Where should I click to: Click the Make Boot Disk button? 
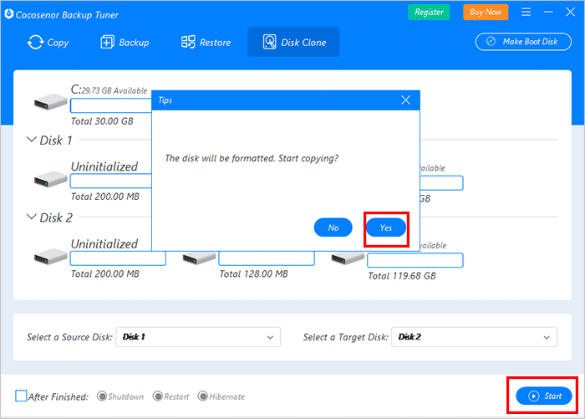[x=523, y=42]
